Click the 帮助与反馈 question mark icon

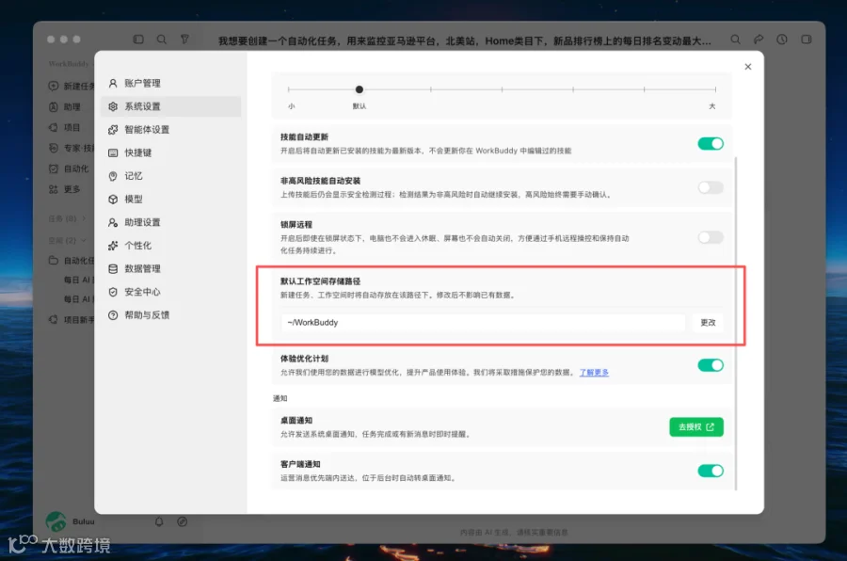[113, 315]
